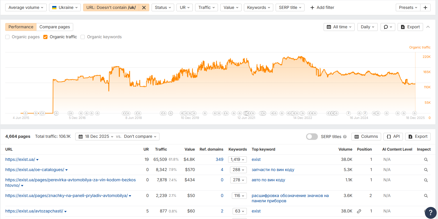Open the exist.ua/oe-catalogues/ link
The height and width of the screenshot is (219, 438).
point(35,170)
